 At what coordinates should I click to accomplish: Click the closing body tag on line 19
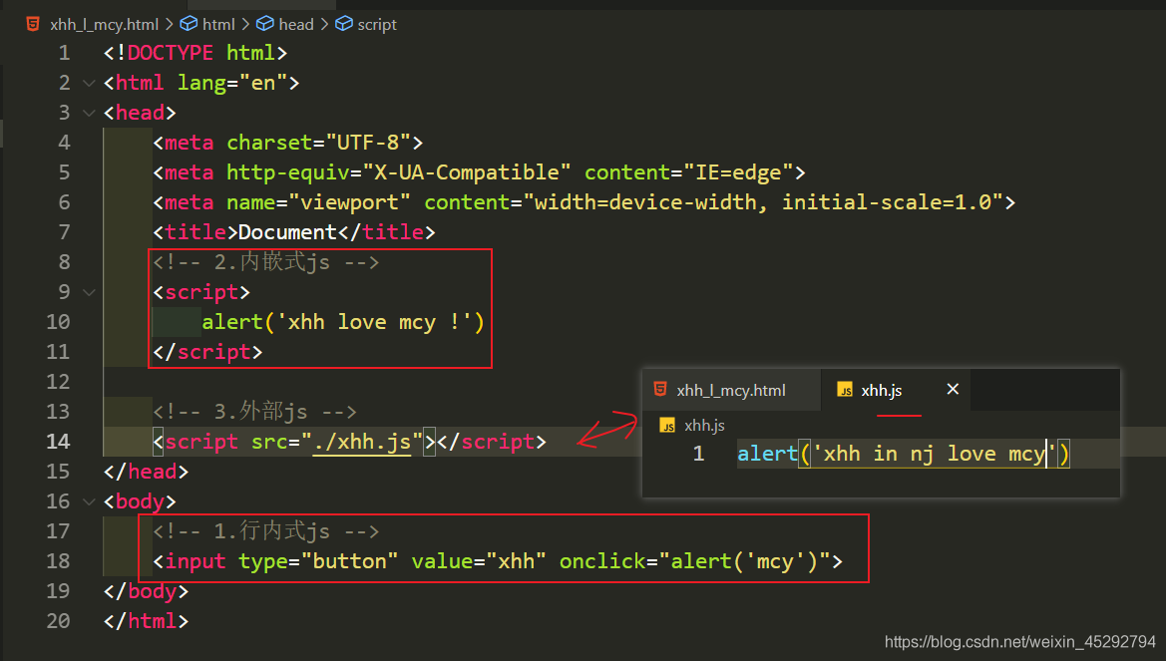coord(146,591)
